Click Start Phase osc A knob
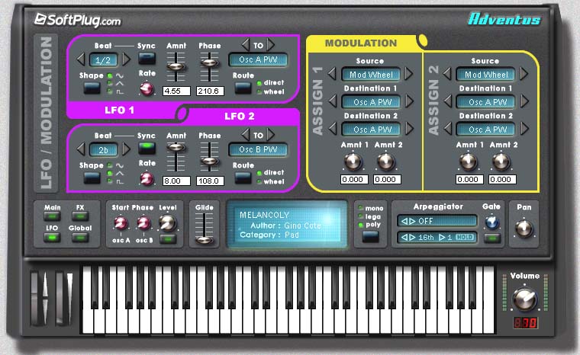This screenshot has width=580, height=355. pyautogui.click(x=121, y=222)
